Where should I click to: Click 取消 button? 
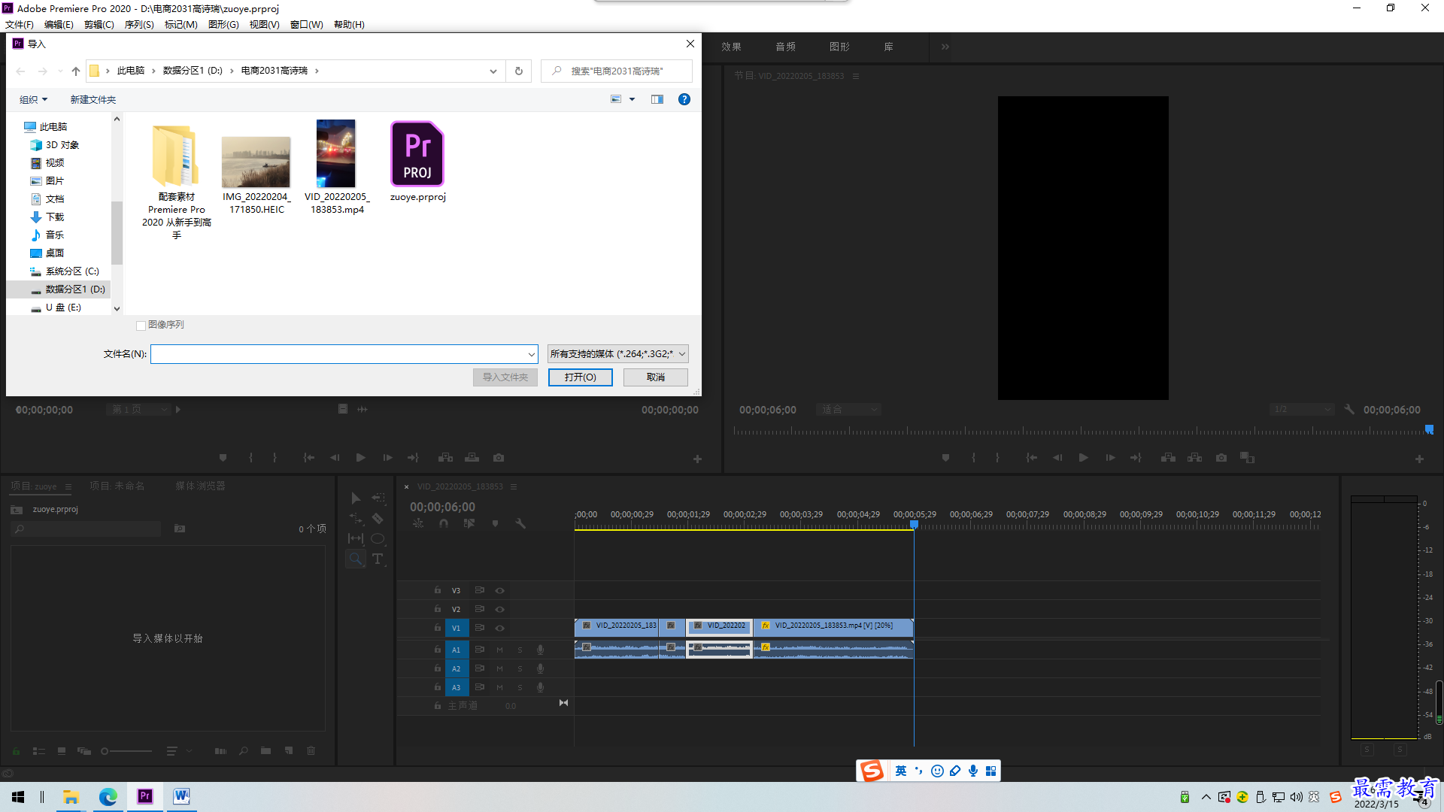tap(656, 377)
